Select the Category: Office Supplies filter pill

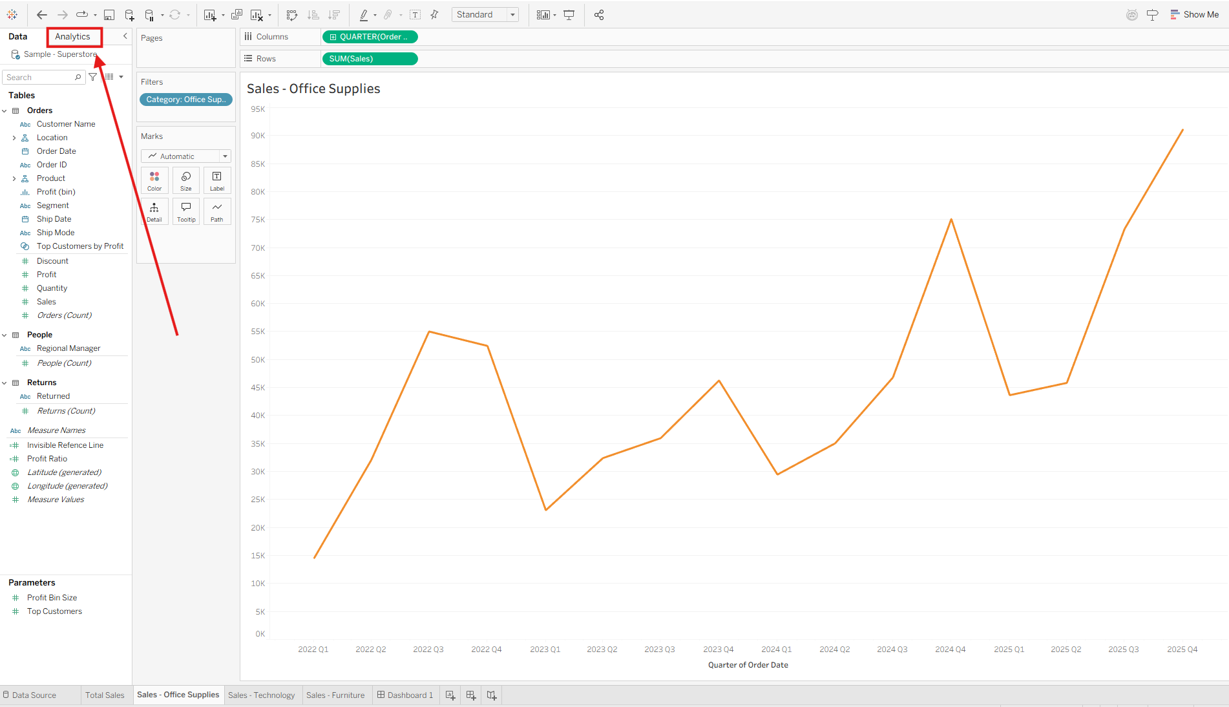point(186,100)
